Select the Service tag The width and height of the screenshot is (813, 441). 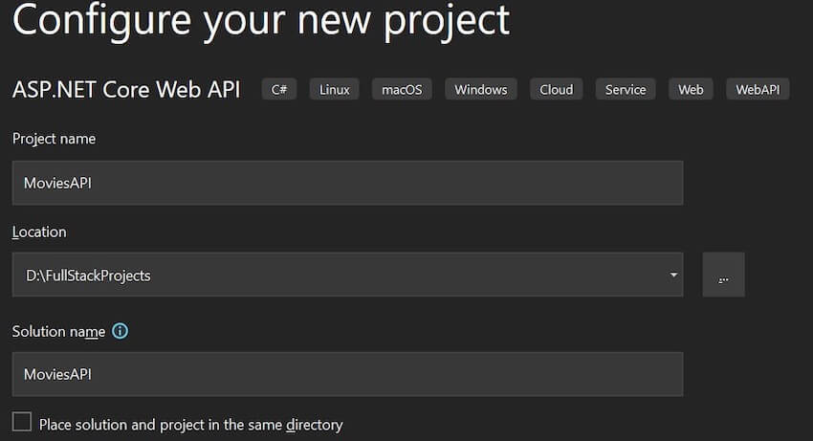[626, 90]
